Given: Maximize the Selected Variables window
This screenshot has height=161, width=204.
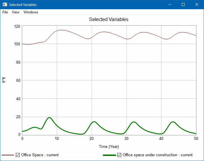Looking at the screenshot, I should (x=183, y=4).
